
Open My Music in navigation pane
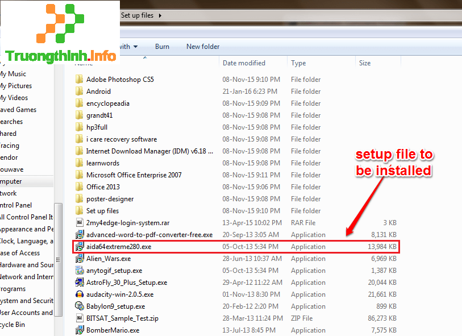pos(13,74)
